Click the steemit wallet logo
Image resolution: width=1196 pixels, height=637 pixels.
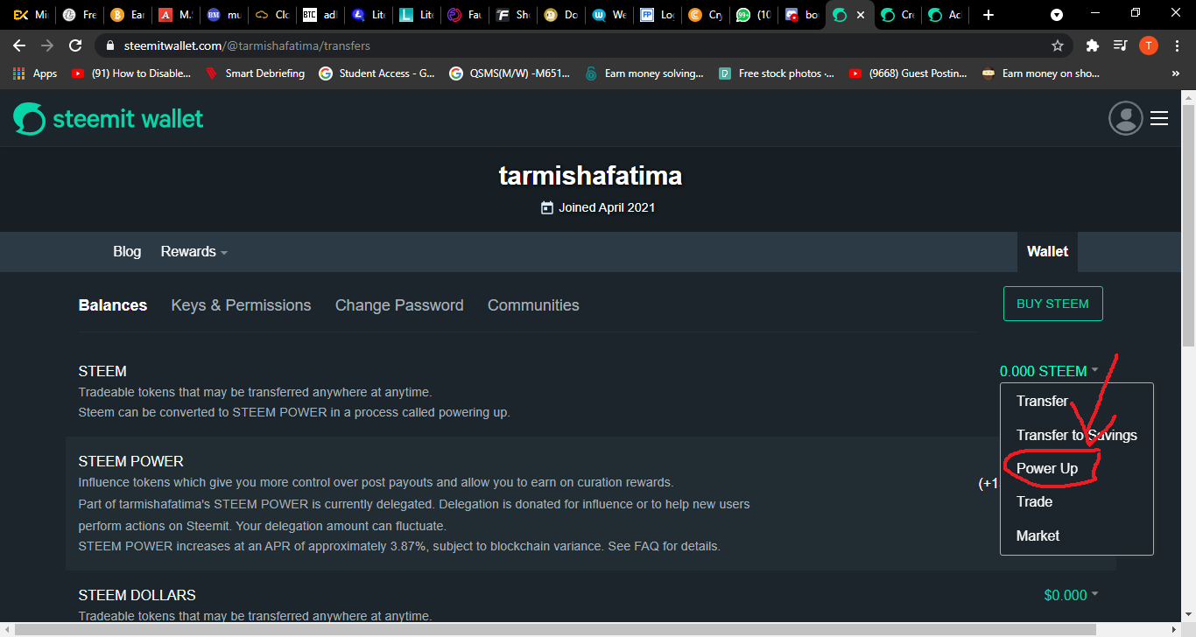pos(108,119)
